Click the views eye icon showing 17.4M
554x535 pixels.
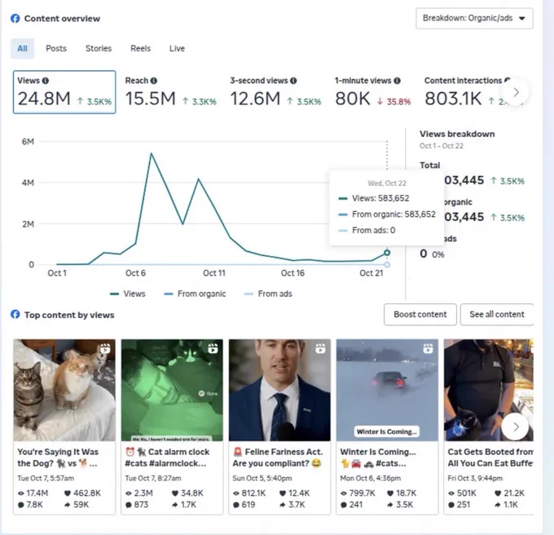pos(21,493)
